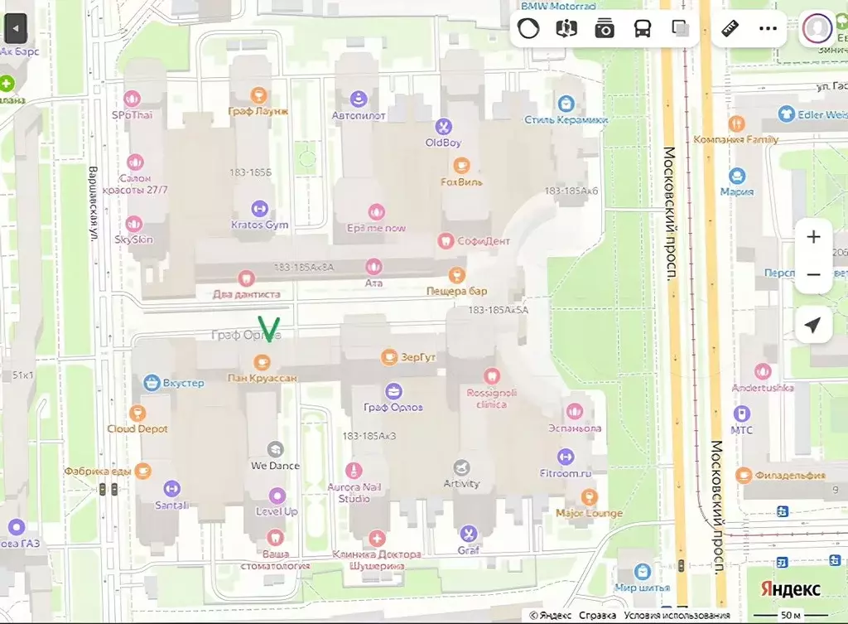848x624 pixels.
Task: Show public transport bus layer
Action: pos(642,28)
